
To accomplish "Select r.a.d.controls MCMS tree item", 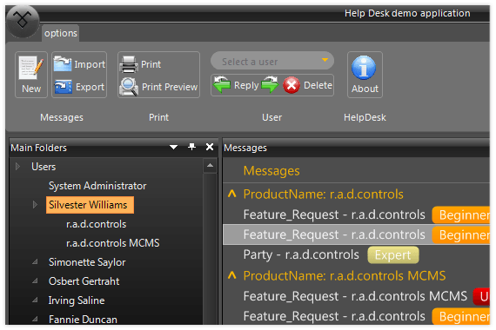I will [x=112, y=243].
